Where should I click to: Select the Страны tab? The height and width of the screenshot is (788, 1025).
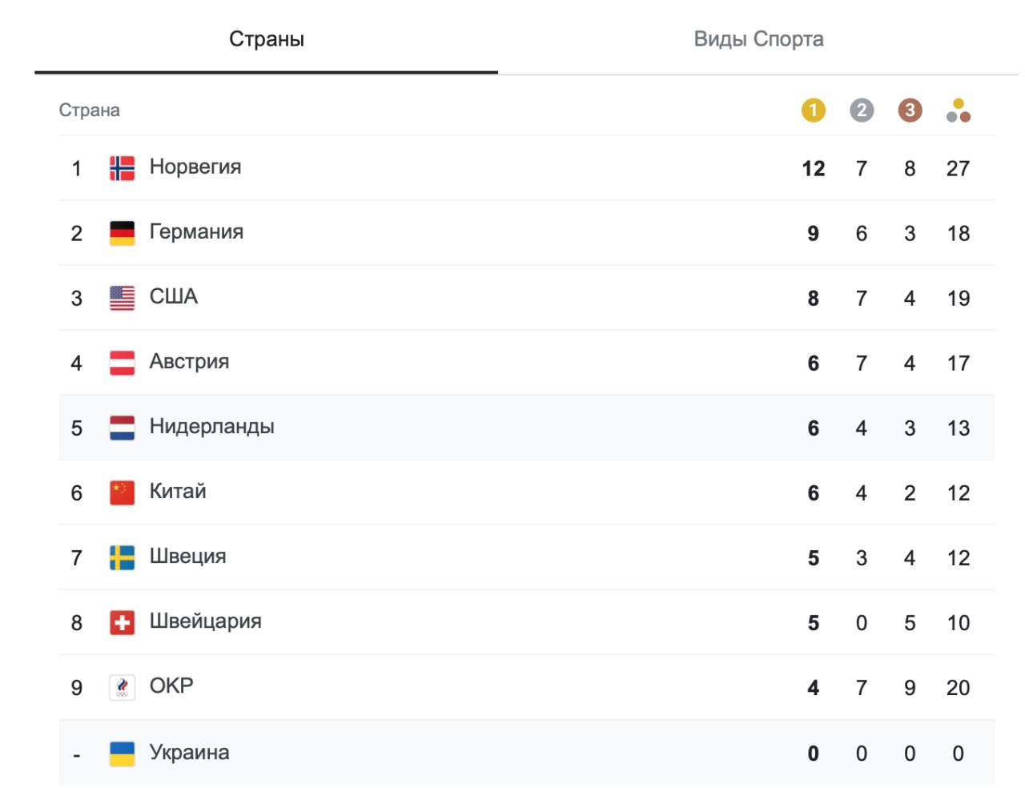[267, 39]
